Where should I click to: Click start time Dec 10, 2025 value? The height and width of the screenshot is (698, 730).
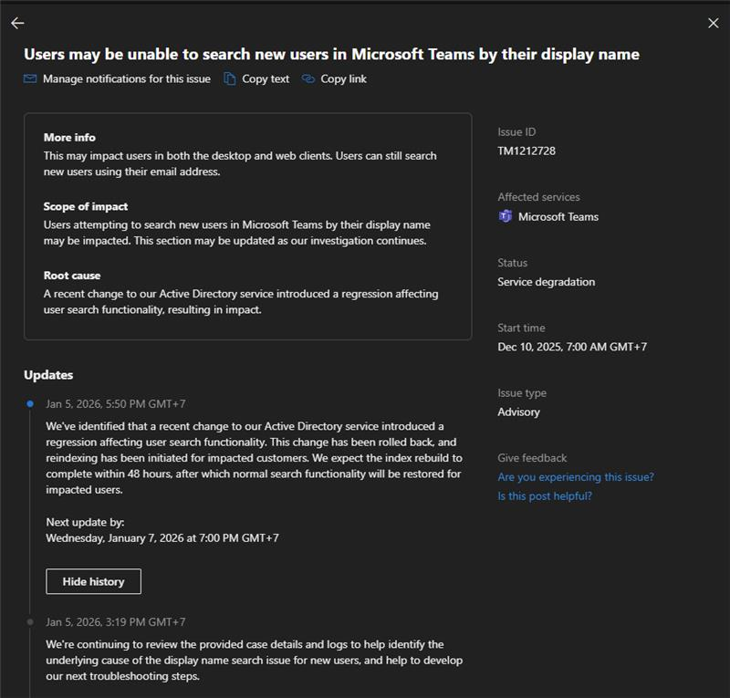tap(572, 347)
